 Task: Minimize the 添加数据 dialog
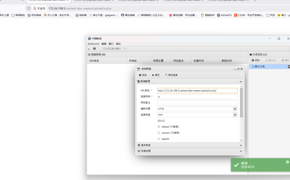[235, 69]
